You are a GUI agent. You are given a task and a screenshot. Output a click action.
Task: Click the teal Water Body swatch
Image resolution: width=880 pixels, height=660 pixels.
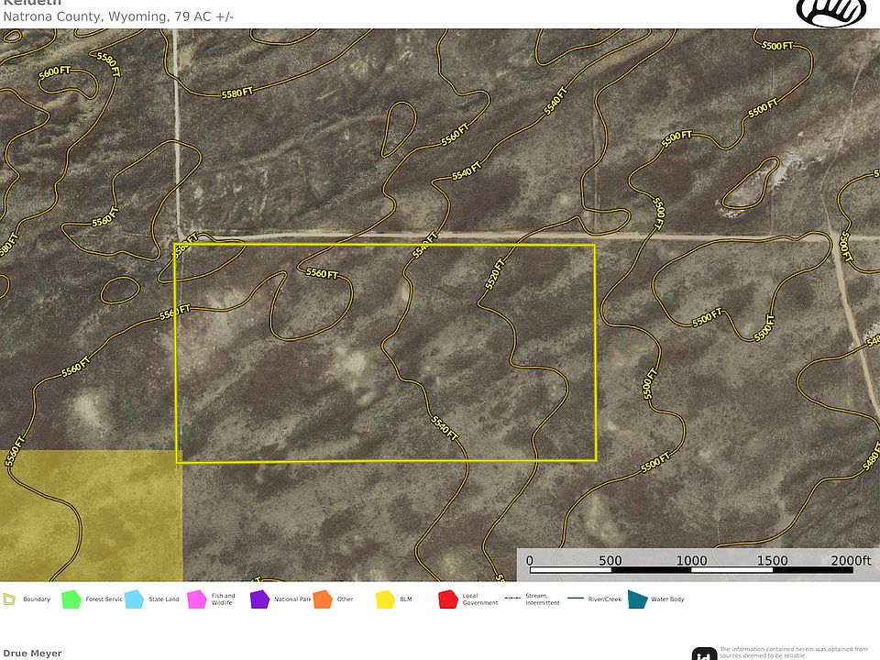point(637,599)
